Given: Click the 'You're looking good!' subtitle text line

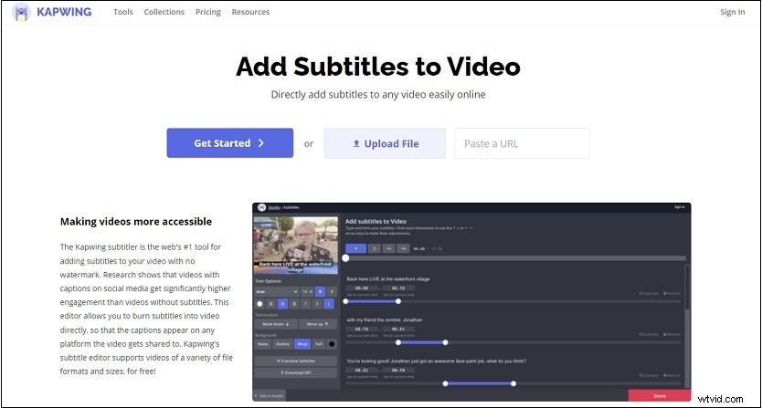Looking at the screenshot, I should point(437,361).
